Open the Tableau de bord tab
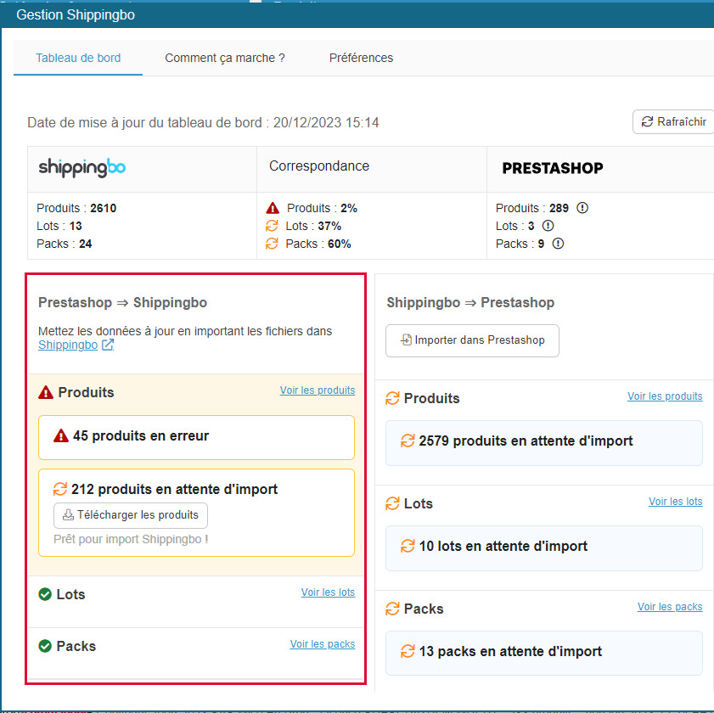 coord(78,58)
